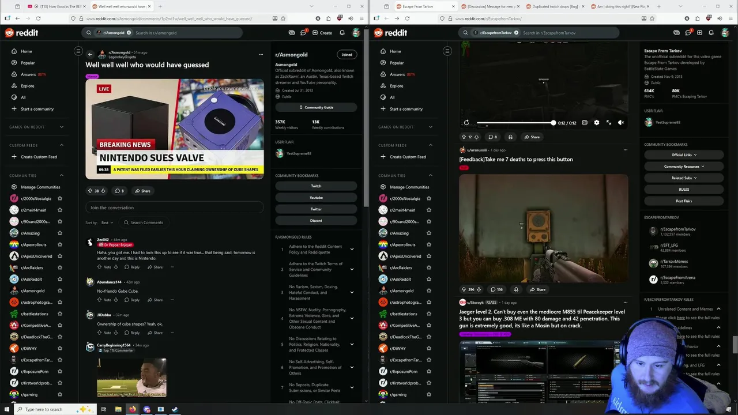This screenshot has height=415, width=738.
Task: Go back using arrow beside r/Asmongold post
Action: click(x=89, y=54)
